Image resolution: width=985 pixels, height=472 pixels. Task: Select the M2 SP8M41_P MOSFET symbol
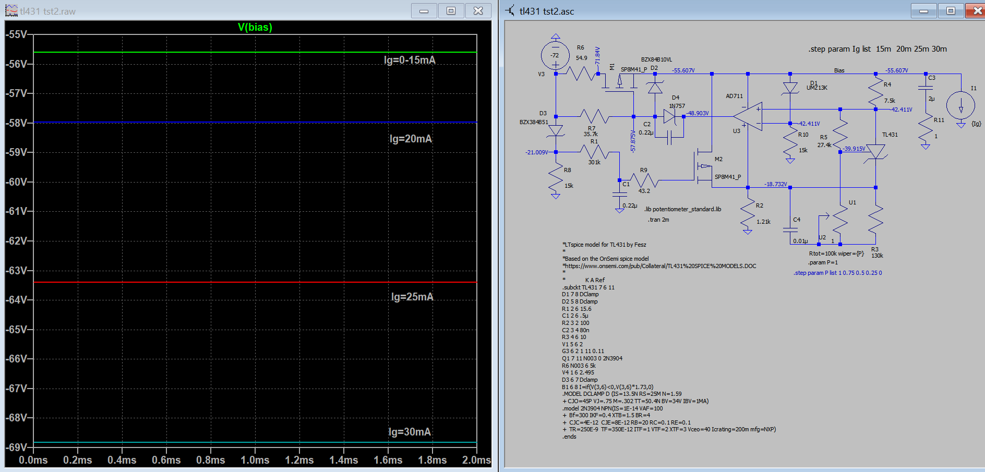pos(704,167)
